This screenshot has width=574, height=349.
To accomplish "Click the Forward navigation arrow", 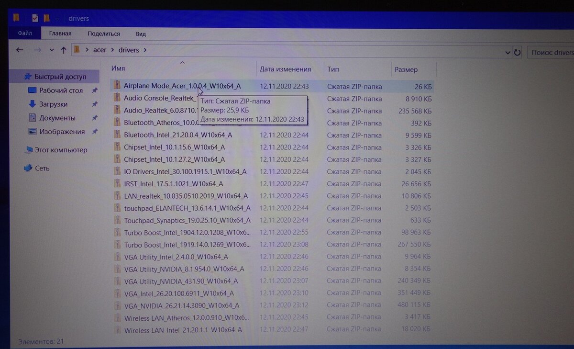I will (x=38, y=50).
